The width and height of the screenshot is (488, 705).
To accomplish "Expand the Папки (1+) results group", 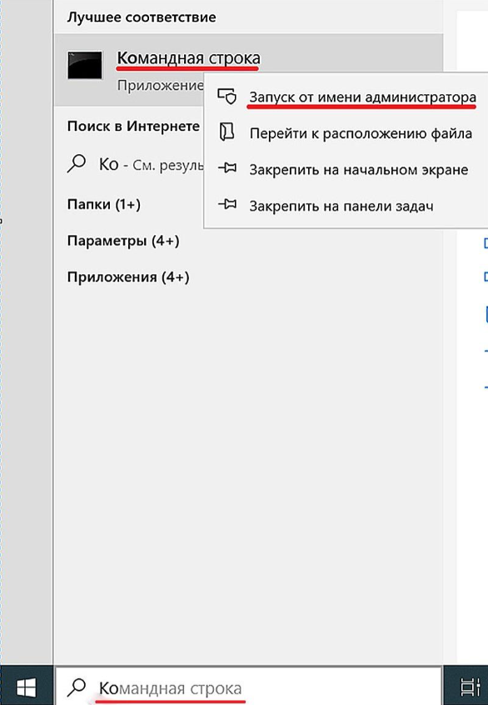I will point(104,204).
